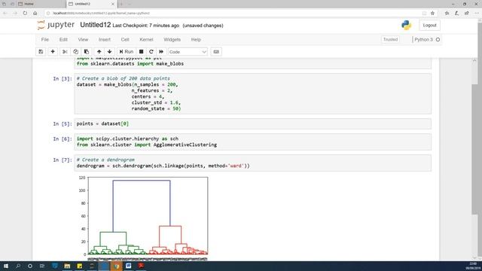The image size is (482, 271).
Task: Open the Edit menu
Action: pyautogui.click(x=63, y=40)
